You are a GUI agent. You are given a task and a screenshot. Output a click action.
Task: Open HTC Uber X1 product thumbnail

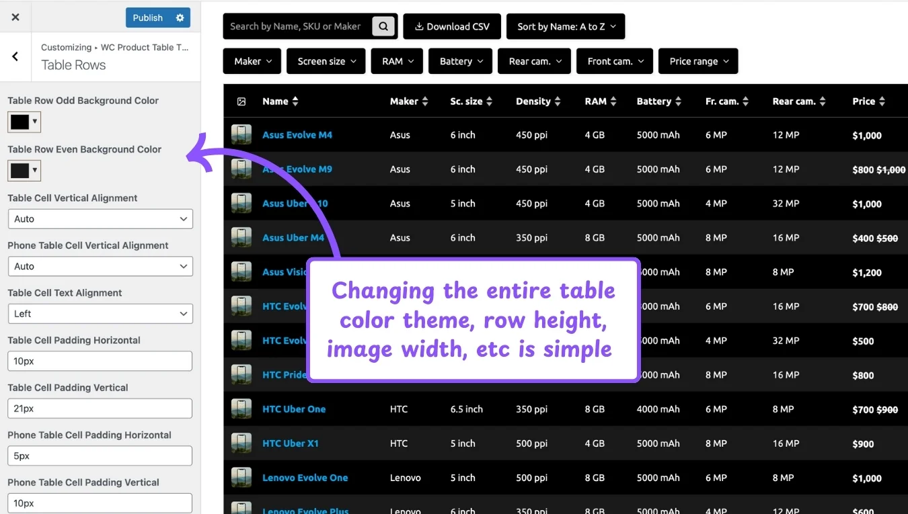point(241,443)
